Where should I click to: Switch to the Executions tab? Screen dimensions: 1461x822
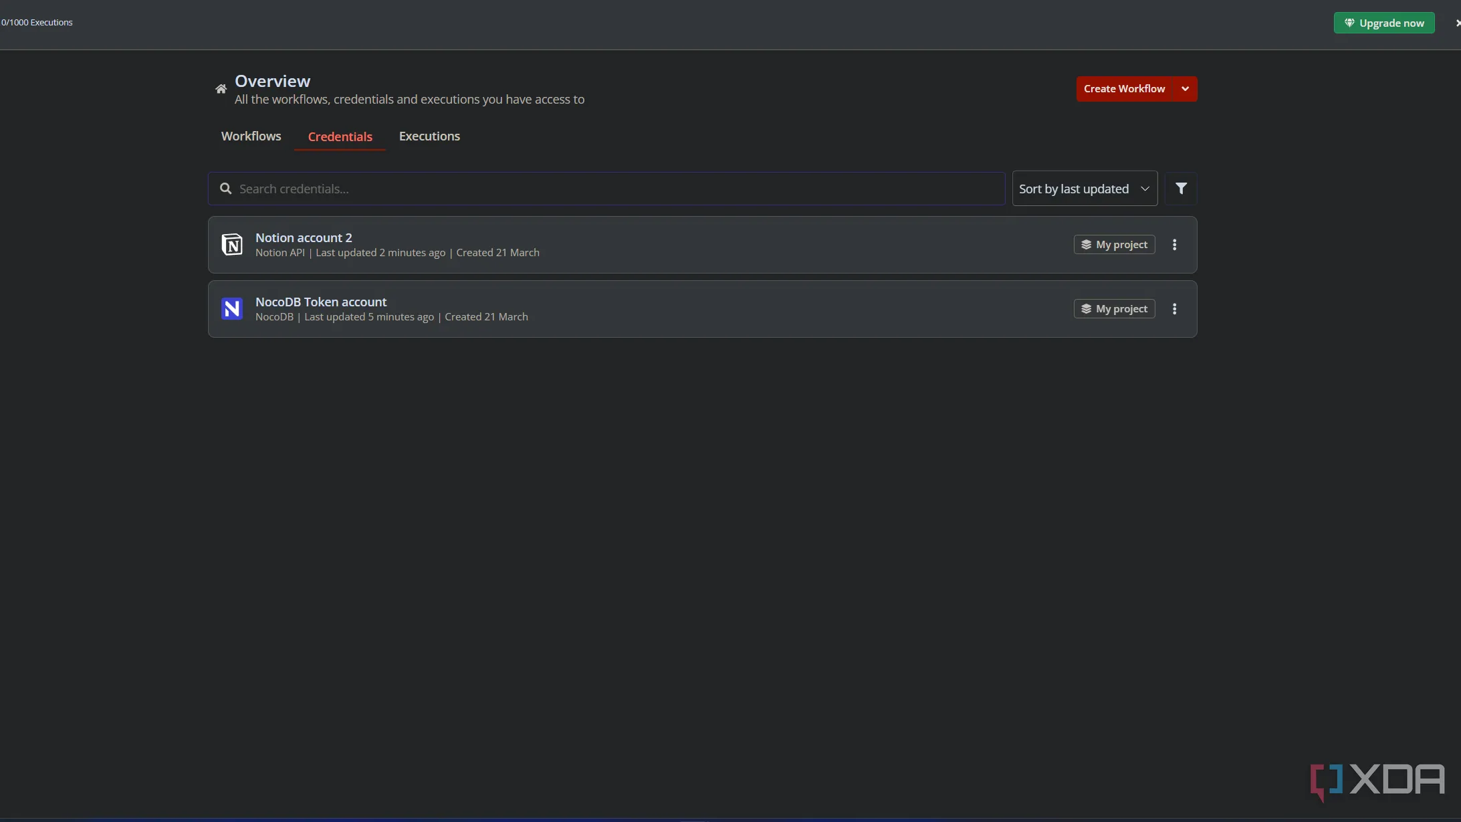tap(429, 136)
